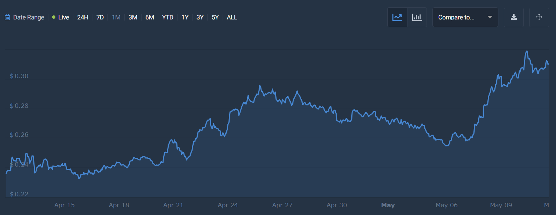Show ALL historical data
This screenshot has width=556, height=215.
[232, 17]
